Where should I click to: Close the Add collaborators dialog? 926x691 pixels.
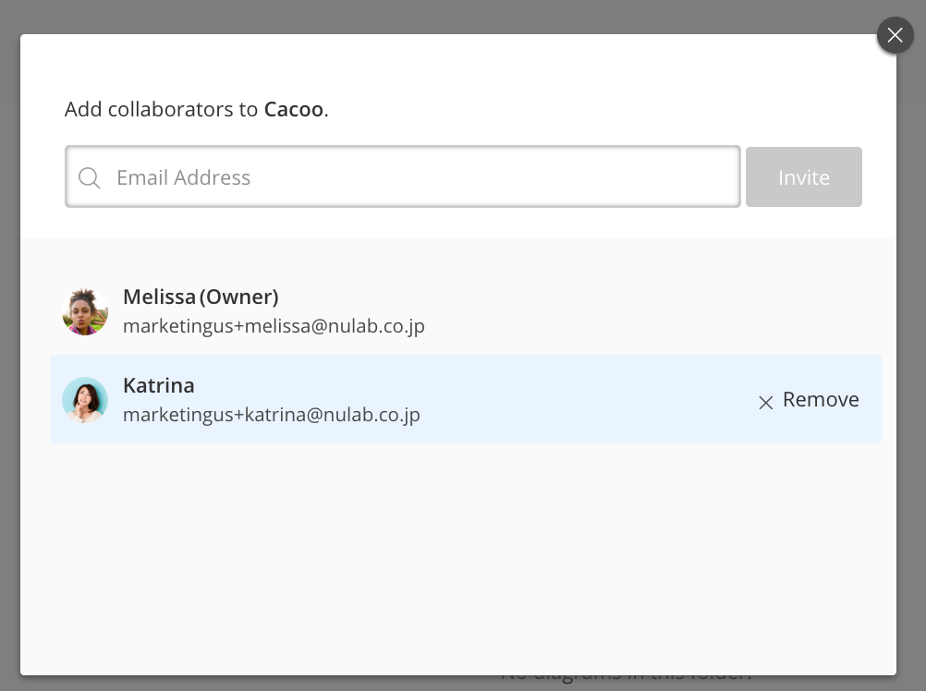(895, 35)
